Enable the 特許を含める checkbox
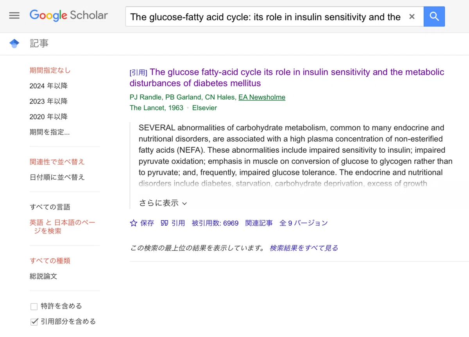Screen dimensions: 469x337 point(34,307)
